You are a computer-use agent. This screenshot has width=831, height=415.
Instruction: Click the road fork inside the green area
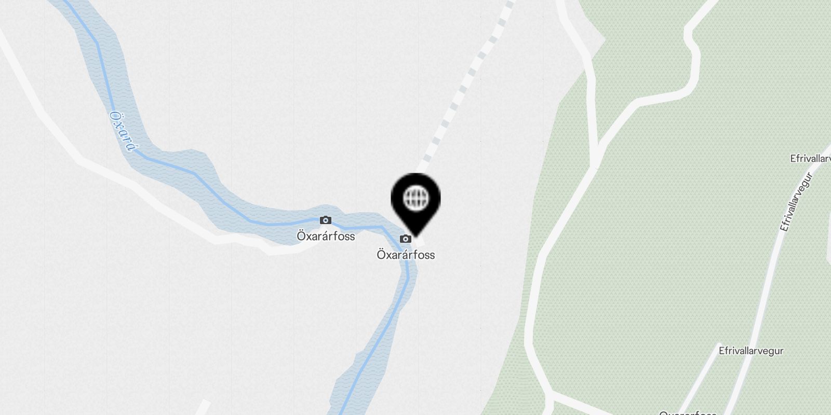596,156
